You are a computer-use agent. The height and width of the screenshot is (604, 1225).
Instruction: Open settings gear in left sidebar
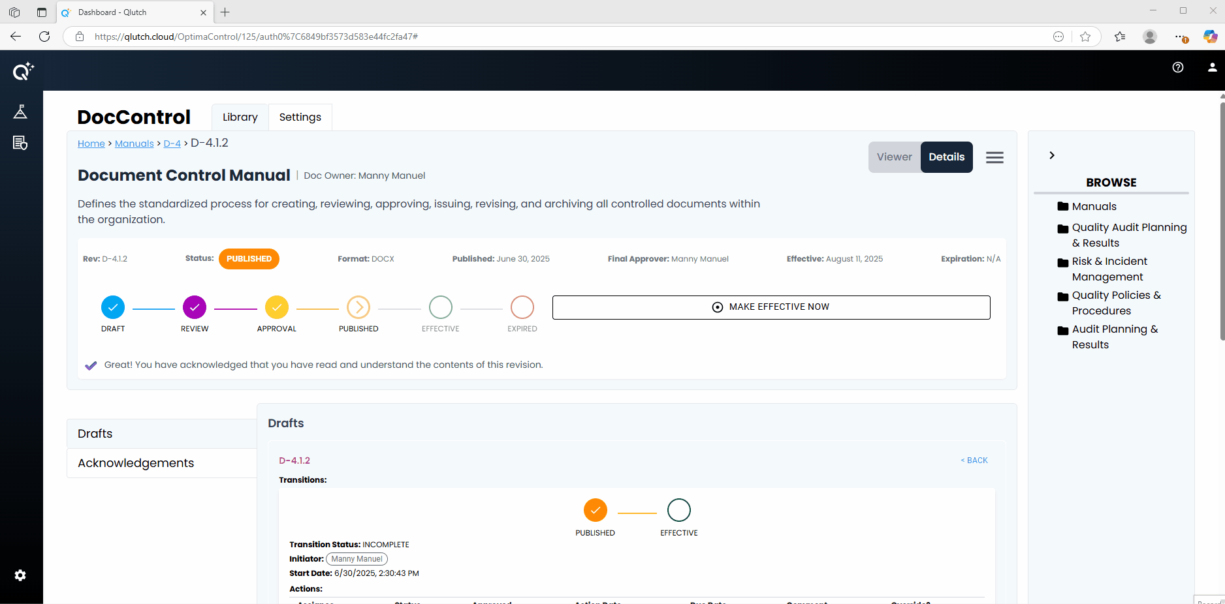[20, 575]
